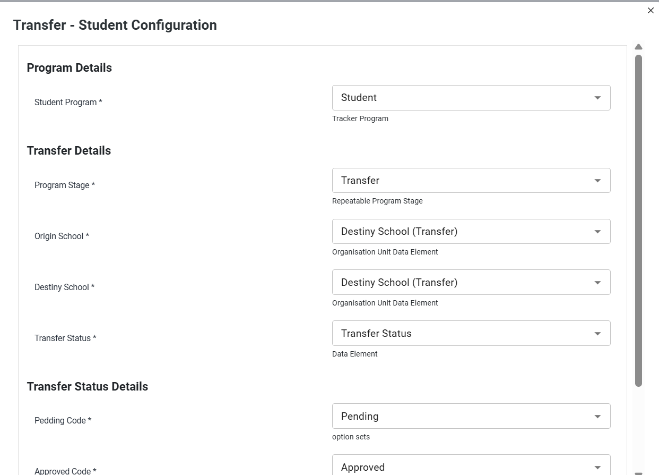Viewport: 659px width, 475px height.
Task: Click the Approved Code dropdown arrow
Action: (597, 468)
